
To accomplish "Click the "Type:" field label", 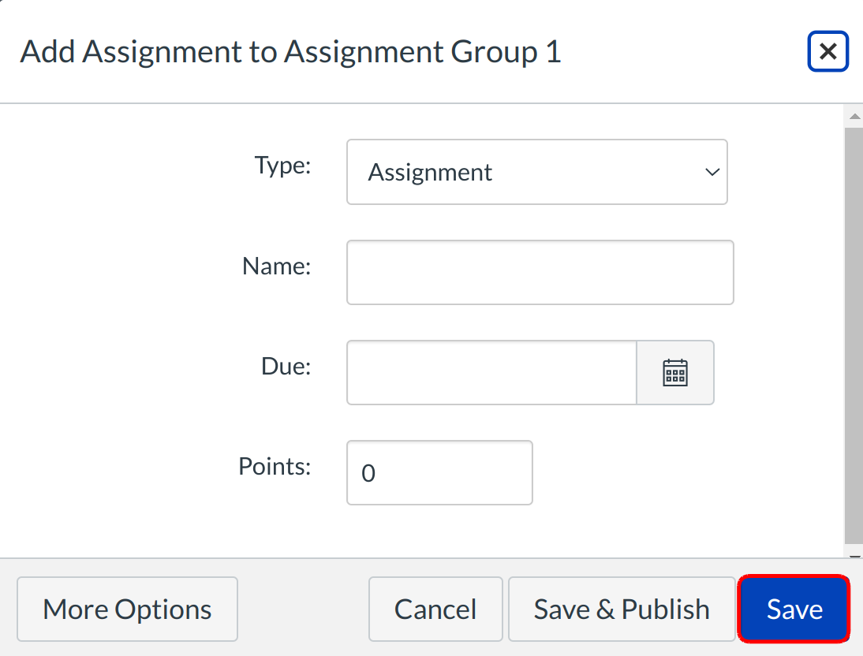I will click(x=282, y=166).
